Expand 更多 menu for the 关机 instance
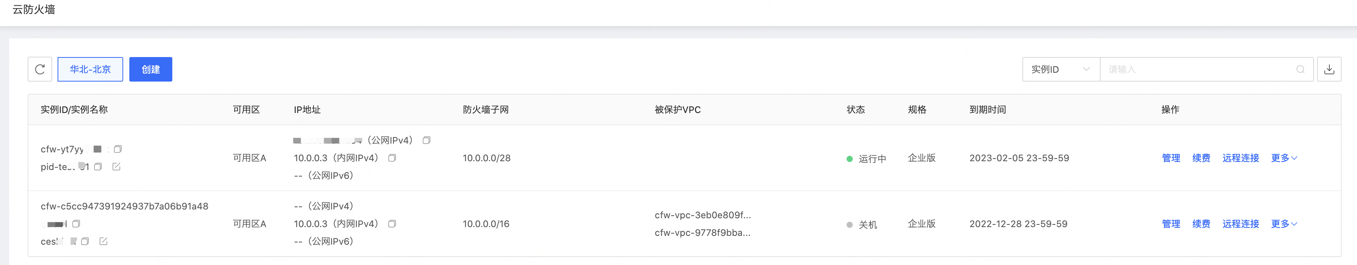Viewport: 1357px width, 265px height. click(1283, 224)
